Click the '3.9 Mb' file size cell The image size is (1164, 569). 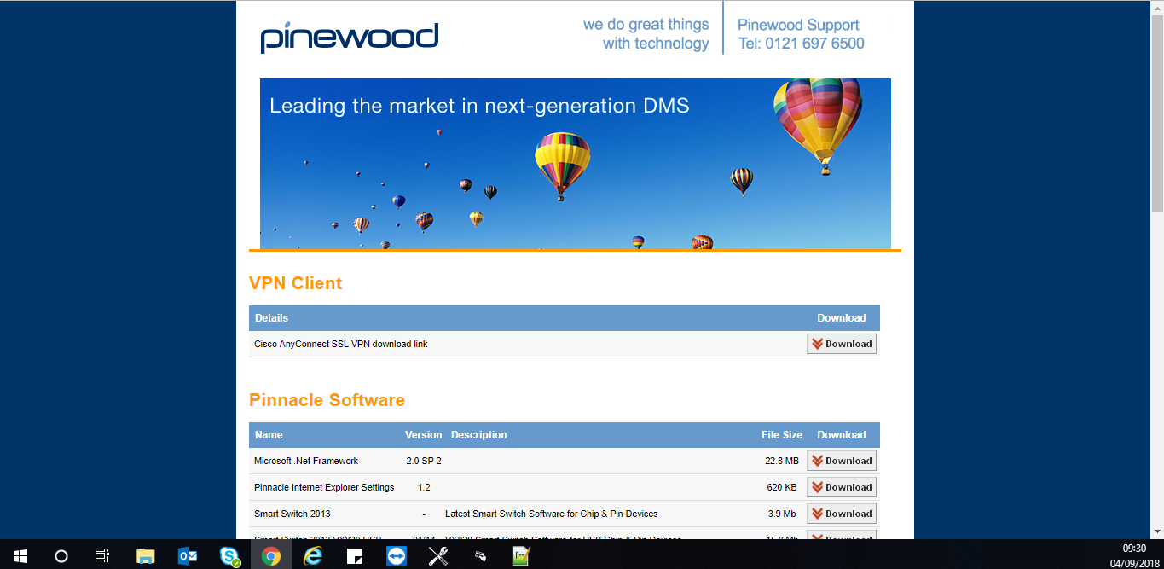click(784, 514)
